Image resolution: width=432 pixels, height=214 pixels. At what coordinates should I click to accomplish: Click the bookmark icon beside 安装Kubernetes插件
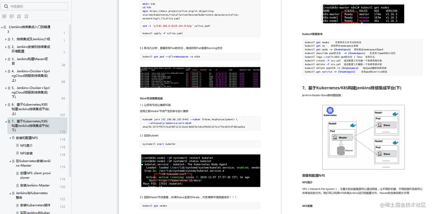17,205
